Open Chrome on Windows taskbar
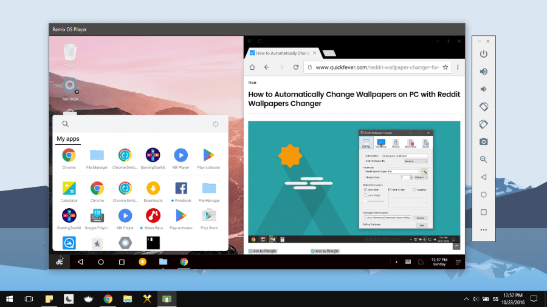Image resolution: width=547 pixels, height=307 pixels. (108, 299)
